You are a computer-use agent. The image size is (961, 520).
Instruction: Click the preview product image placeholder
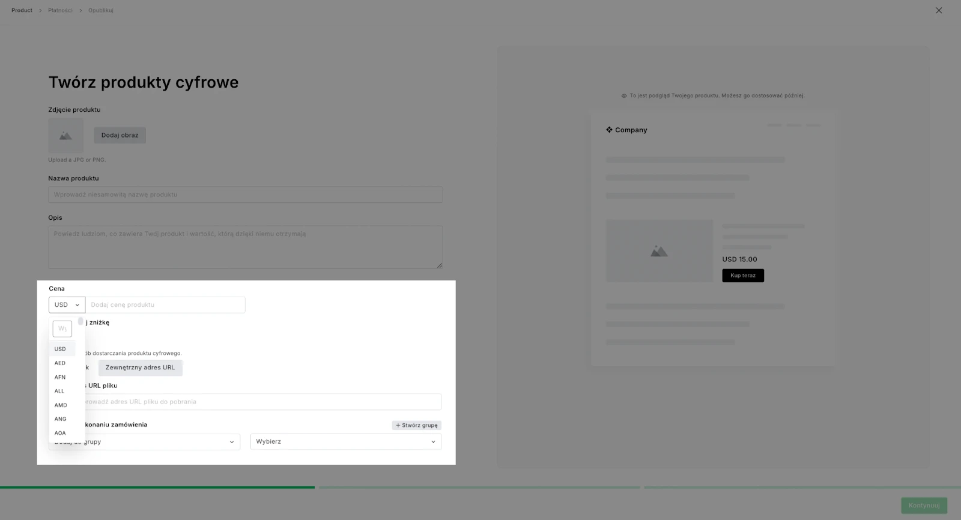659,251
